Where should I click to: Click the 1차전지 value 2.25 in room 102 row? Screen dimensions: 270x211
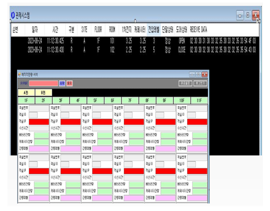129,50
